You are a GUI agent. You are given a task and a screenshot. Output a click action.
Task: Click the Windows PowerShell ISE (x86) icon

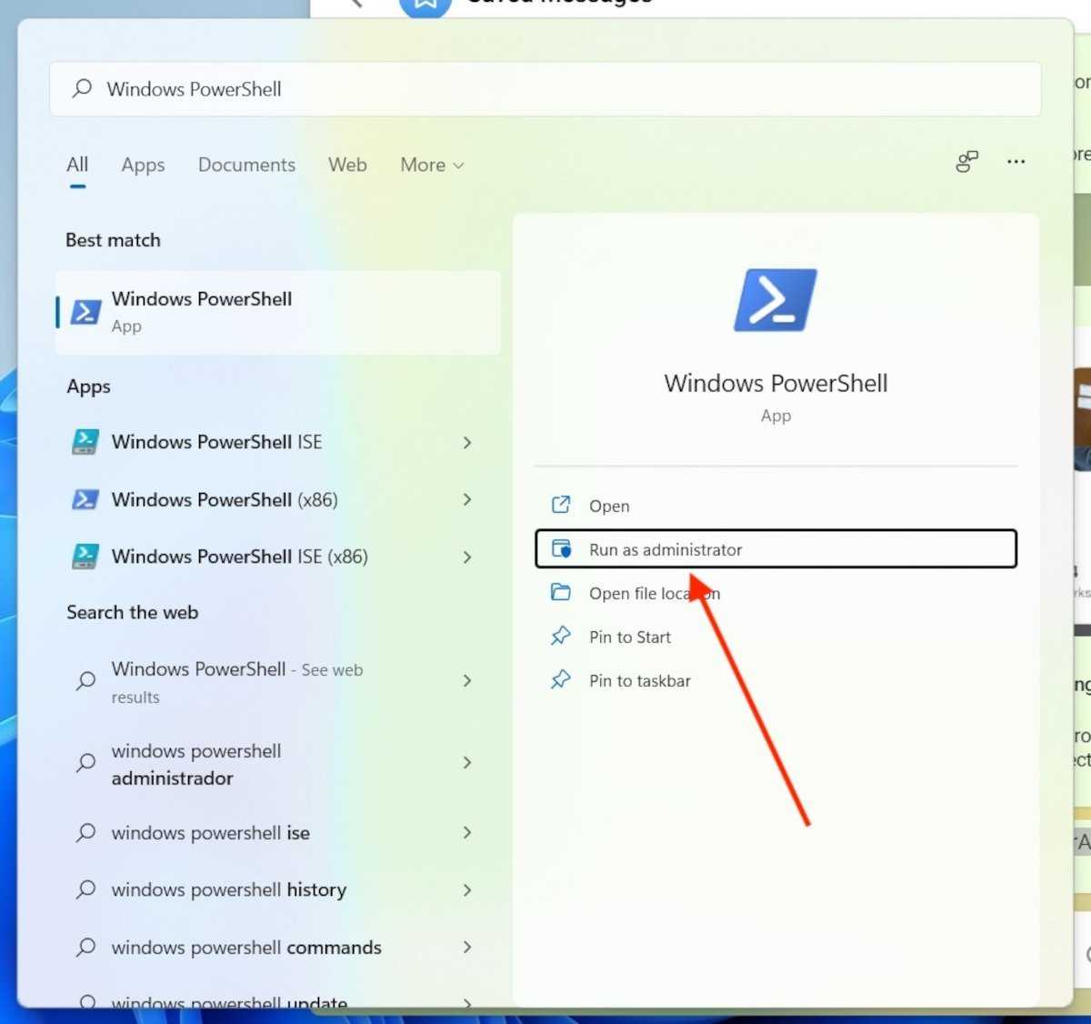[x=85, y=557]
